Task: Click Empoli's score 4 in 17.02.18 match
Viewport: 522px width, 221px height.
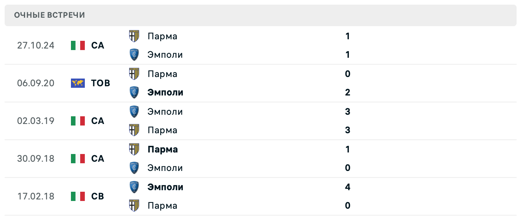Action: point(348,187)
